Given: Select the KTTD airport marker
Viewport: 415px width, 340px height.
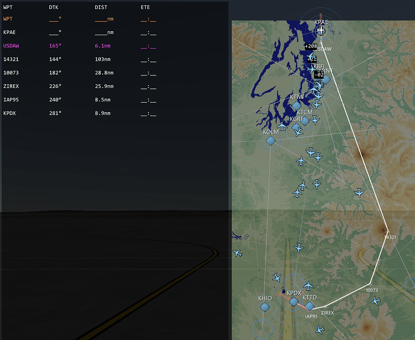Looking at the screenshot, I should pyautogui.click(x=310, y=306).
